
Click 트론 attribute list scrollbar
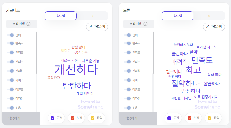(x=153, y=52)
